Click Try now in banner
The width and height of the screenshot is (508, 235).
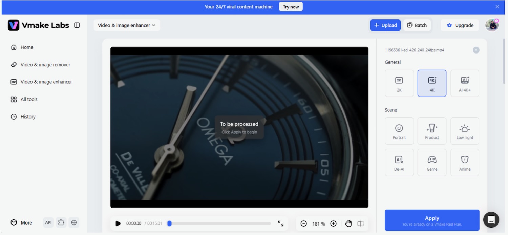coord(291,7)
